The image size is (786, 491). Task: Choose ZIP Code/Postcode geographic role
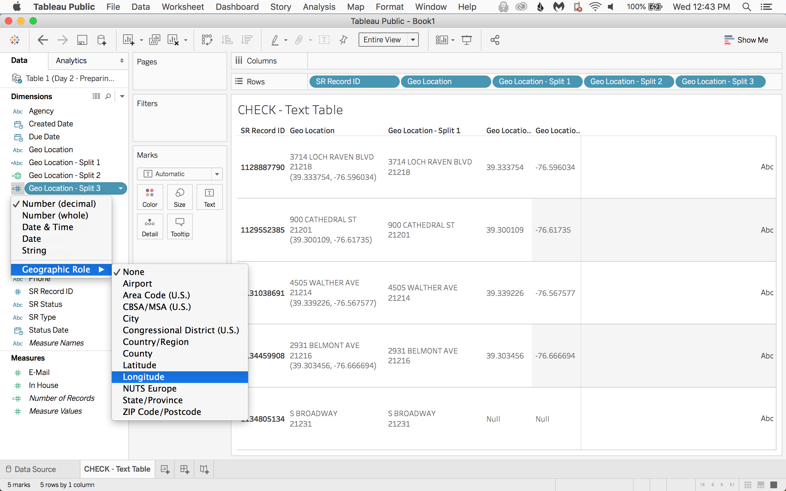click(x=180, y=412)
